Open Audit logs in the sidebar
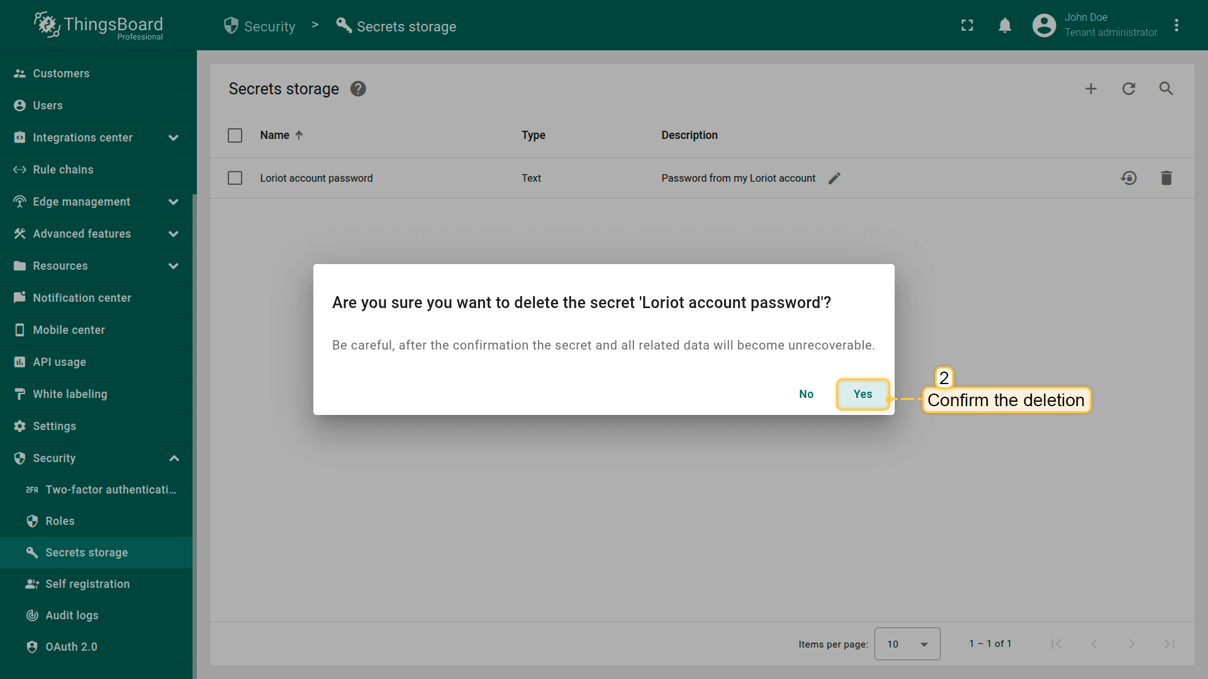The image size is (1208, 679). [x=72, y=616]
